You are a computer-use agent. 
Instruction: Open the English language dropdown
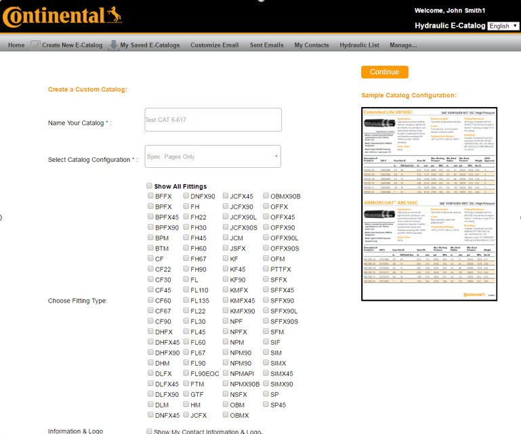coord(503,26)
